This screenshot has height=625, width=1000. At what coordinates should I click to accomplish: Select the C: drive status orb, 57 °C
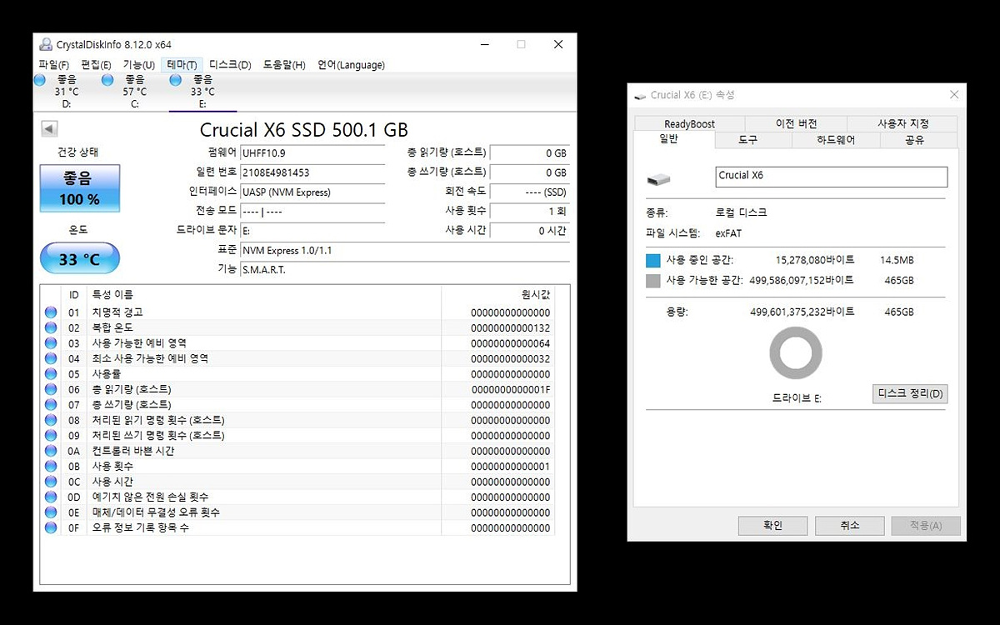coord(107,80)
